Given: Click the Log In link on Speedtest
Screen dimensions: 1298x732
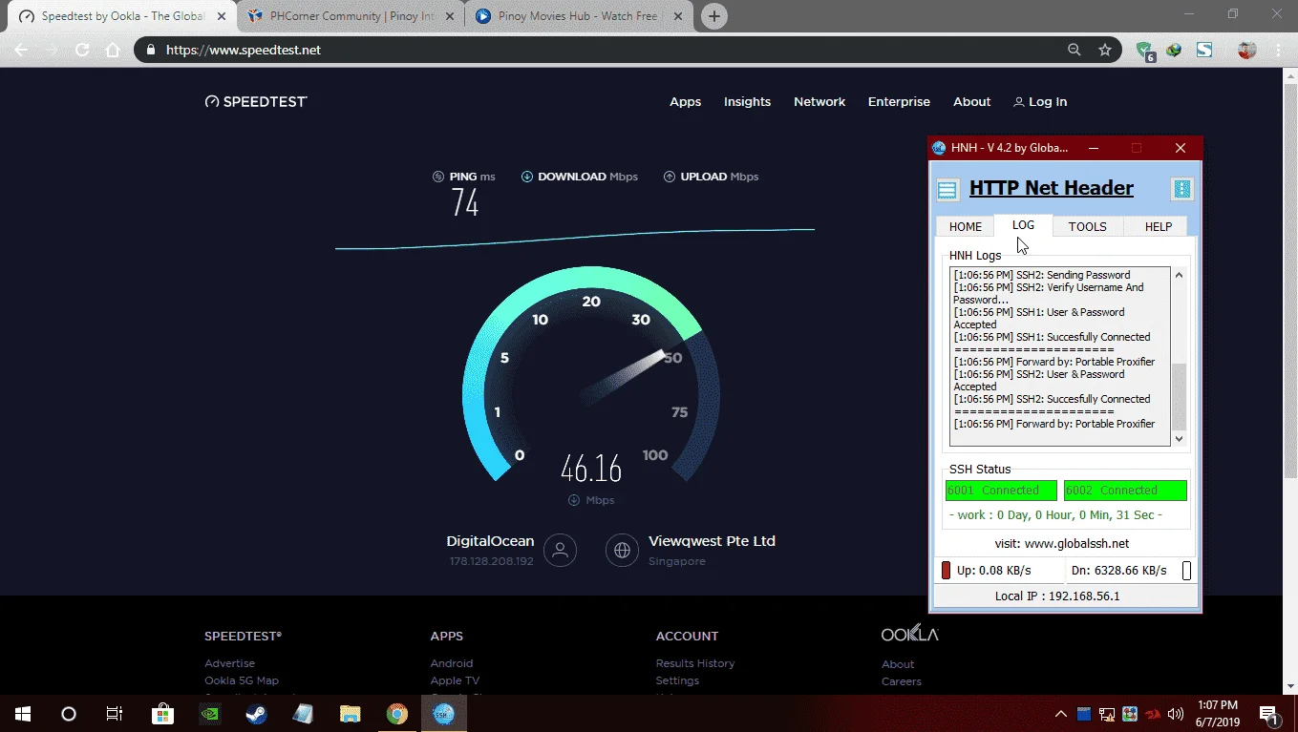Looking at the screenshot, I should pos(1040,102).
